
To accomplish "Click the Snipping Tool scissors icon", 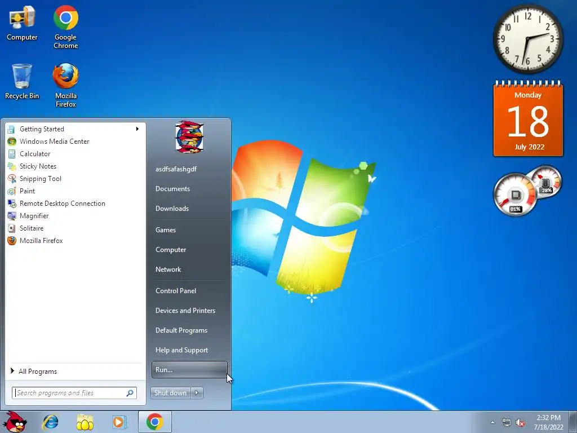I will 12,179.
